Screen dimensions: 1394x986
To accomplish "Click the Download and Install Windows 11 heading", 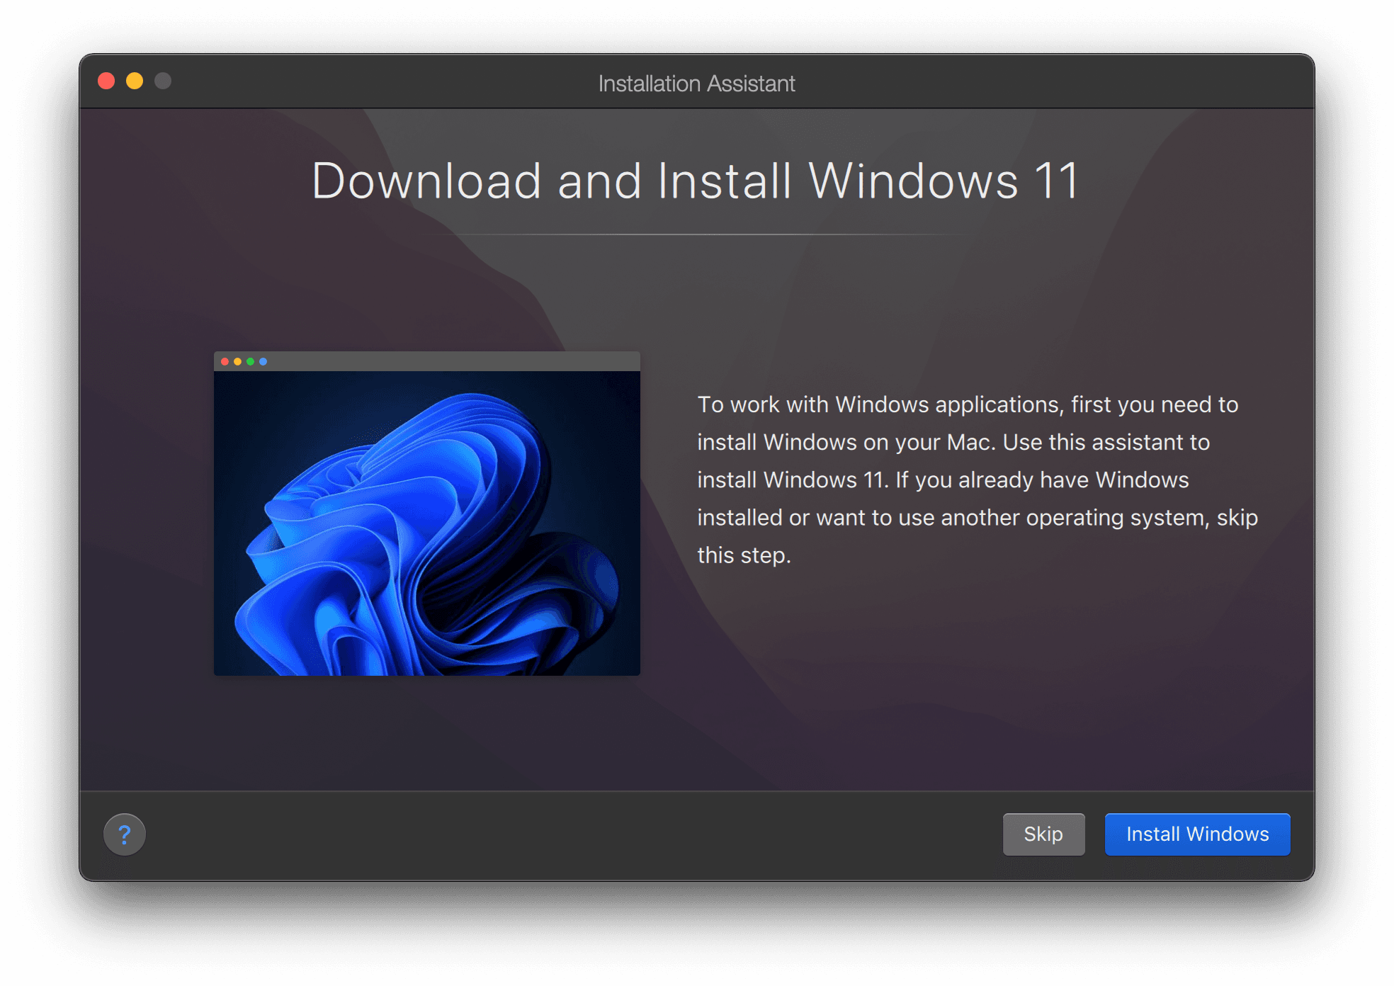I will [x=696, y=181].
